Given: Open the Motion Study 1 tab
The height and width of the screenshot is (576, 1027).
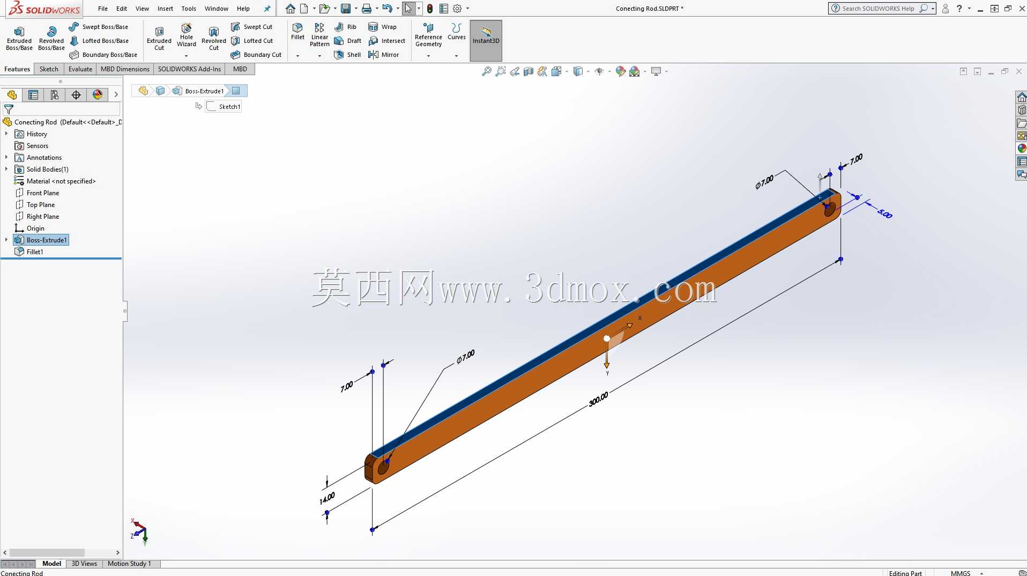Looking at the screenshot, I should 129,564.
